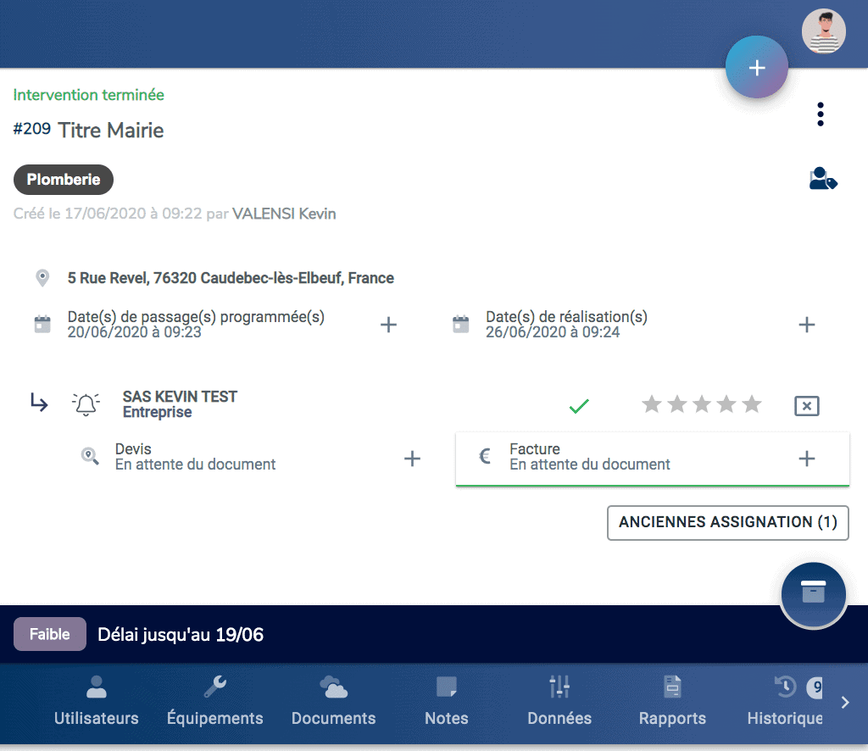
Task: Open the three-dot options menu
Action: pos(821,114)
